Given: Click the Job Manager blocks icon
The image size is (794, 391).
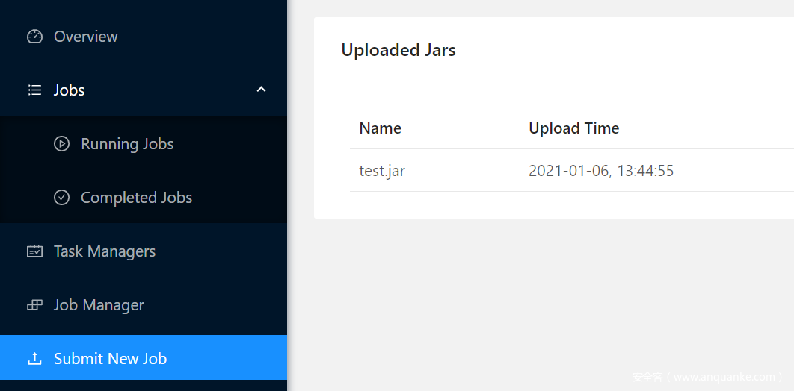Looking at the screenshot, I should [x=34, y=305].
